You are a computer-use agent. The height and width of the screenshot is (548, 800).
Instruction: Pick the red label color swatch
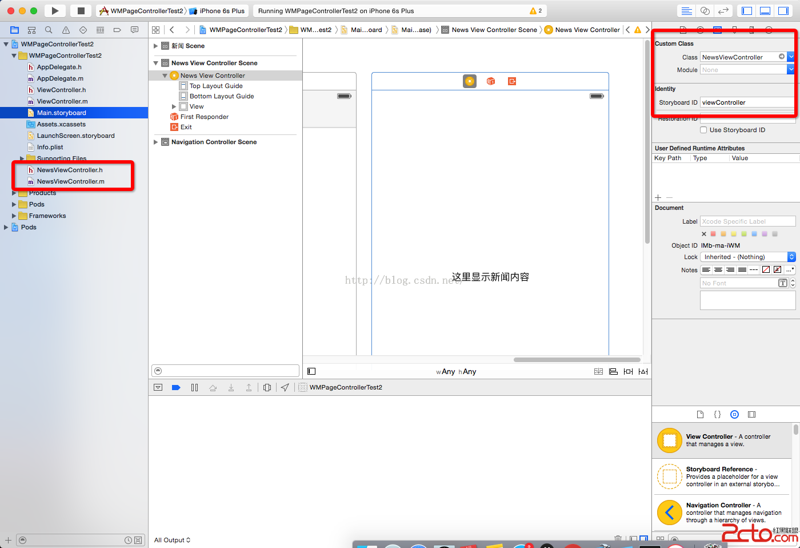(x=713, y=233)
